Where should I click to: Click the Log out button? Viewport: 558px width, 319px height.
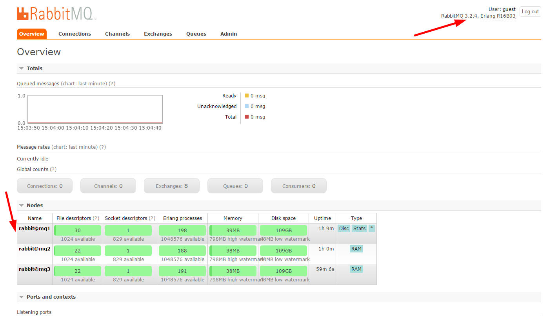530,12
